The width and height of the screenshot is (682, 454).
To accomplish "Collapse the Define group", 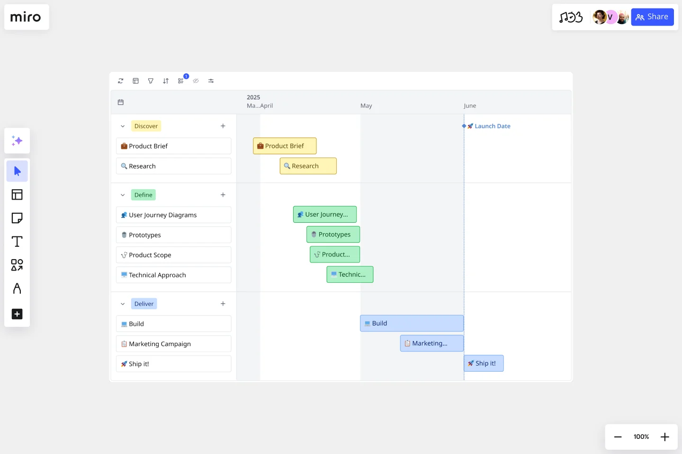I will [123, 195].
